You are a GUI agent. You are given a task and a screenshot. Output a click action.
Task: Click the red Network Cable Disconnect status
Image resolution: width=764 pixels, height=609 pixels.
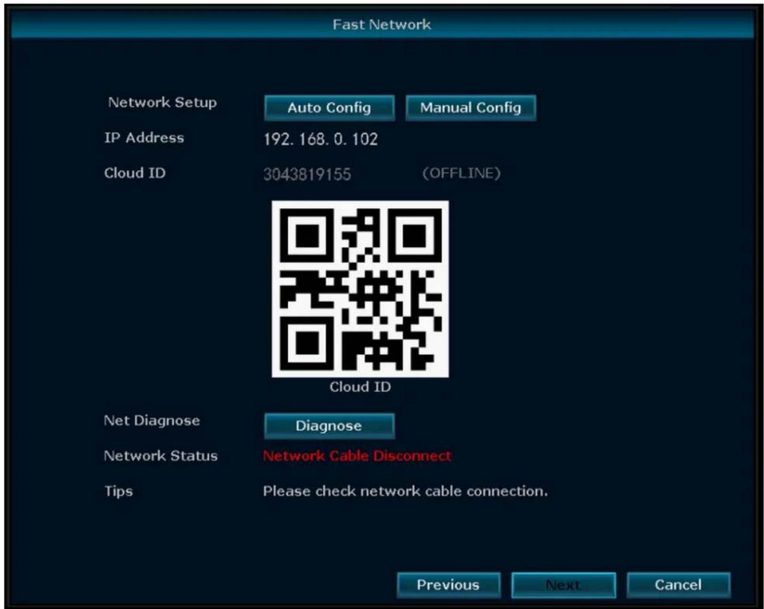(357, 456)
